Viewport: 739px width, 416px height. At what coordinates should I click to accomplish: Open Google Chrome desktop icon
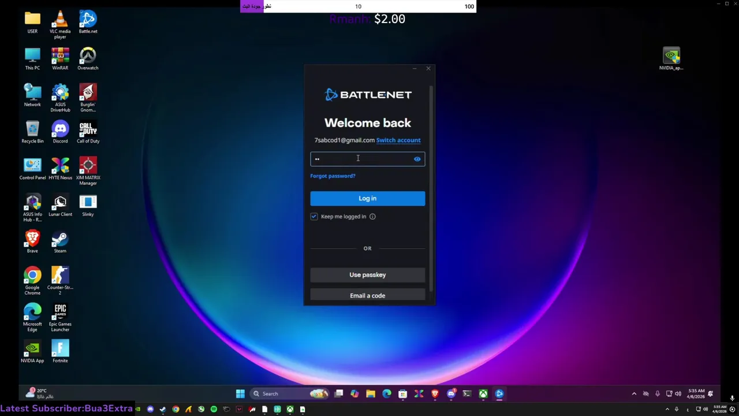(x=32, y=281)
